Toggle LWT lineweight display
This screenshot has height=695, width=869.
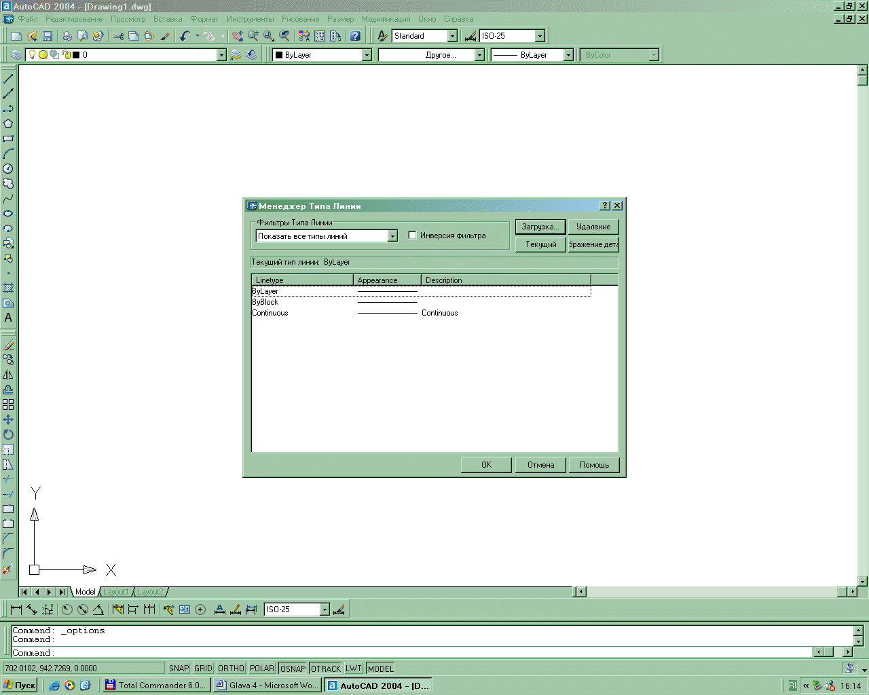[354, 669]
